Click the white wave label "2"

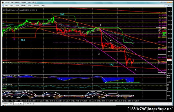101,25
